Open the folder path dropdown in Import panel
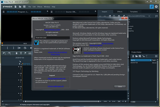160x107 pixels. (x=149, y=16)
